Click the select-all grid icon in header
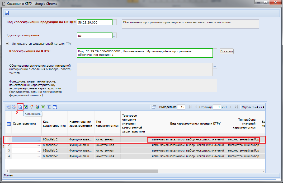This screenshot has width=283, height=183. [8, 124]
